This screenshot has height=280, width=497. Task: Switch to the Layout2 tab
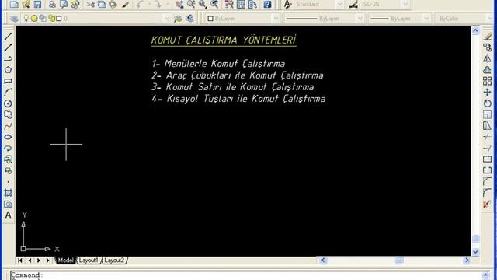coord(114,261)
